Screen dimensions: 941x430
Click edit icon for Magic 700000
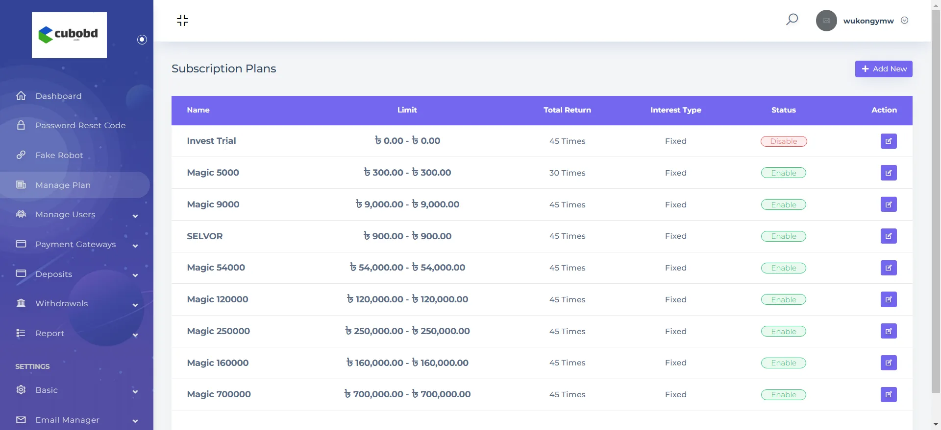(888, 394)
